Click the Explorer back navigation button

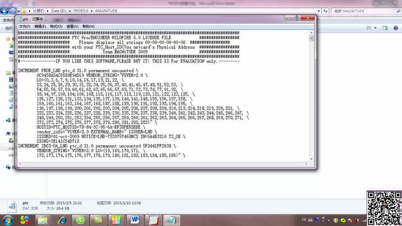point(4,11)
